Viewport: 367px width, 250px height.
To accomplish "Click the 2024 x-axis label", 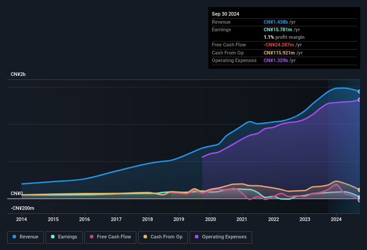I will point(336,219).
